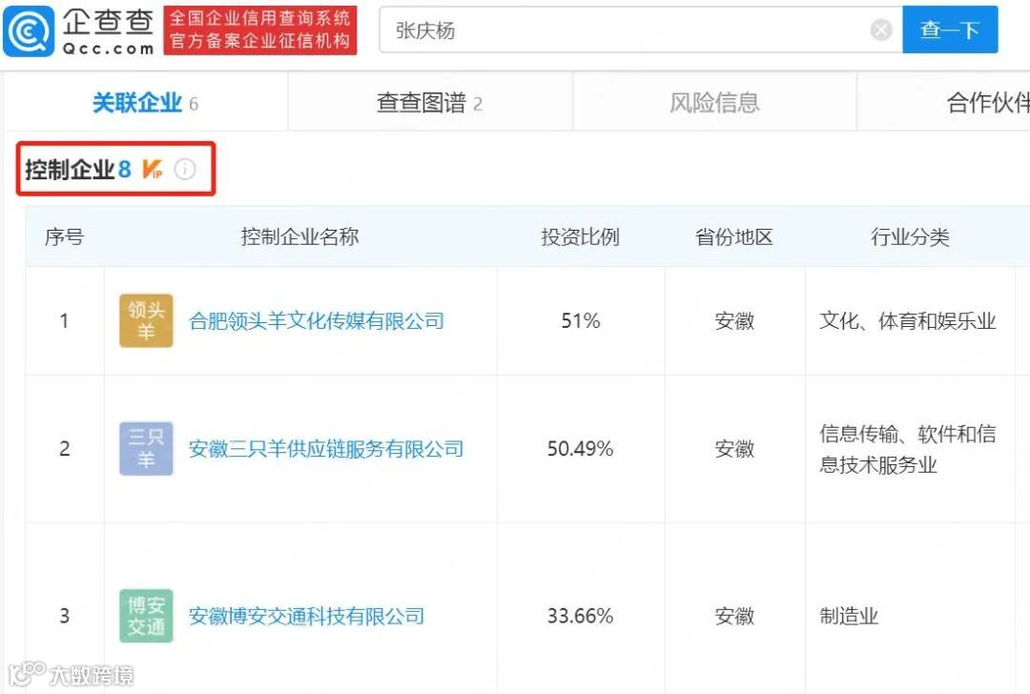
Task: Click the 序号 column header
Action: [x=65, y=236]
